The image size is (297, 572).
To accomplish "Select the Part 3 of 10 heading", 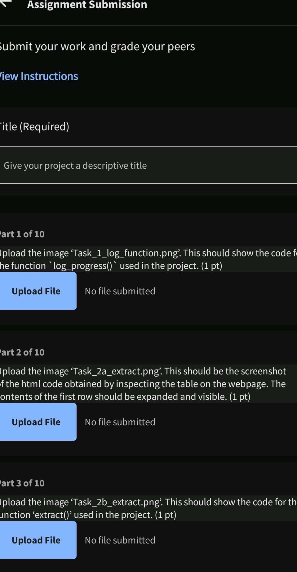I will (22, 483).
